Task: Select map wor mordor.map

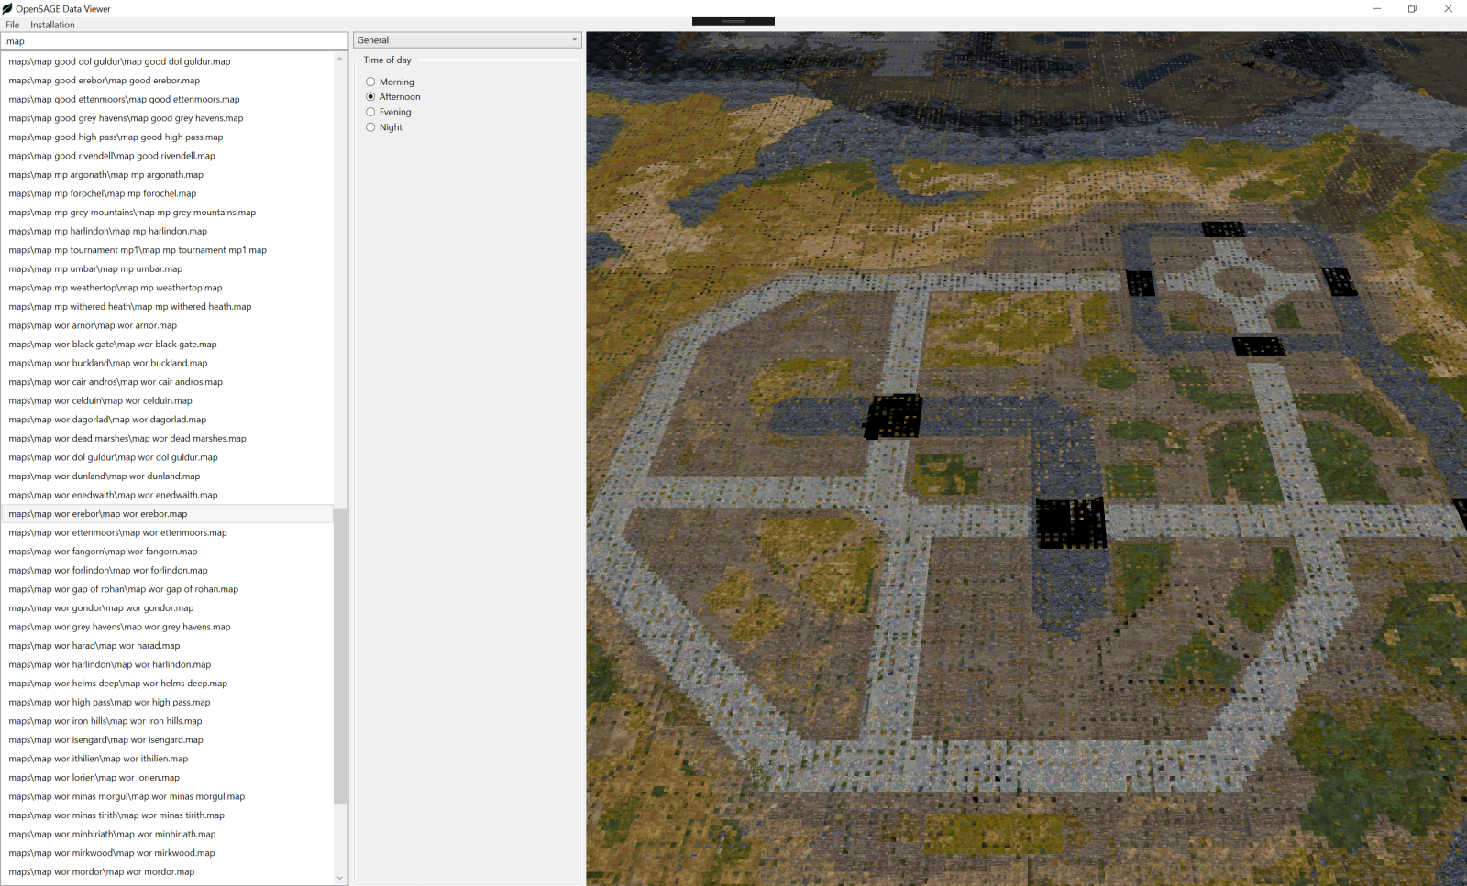Action: (167, 872)
